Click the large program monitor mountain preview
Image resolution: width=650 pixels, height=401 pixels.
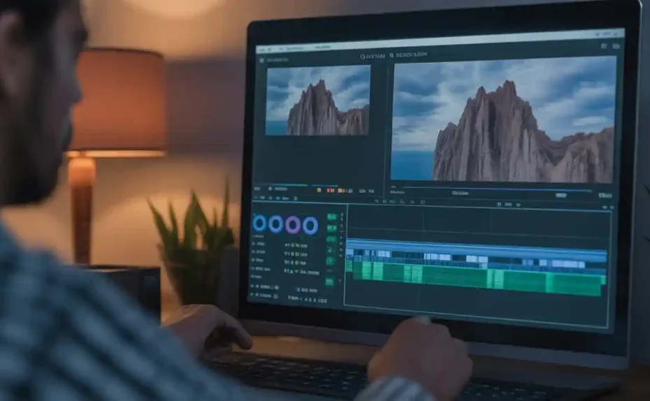click(x=503, y=121)
